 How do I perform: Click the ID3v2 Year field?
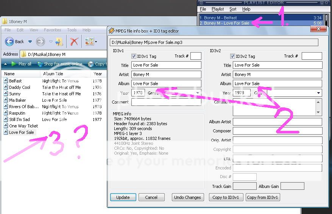point(242,93)
